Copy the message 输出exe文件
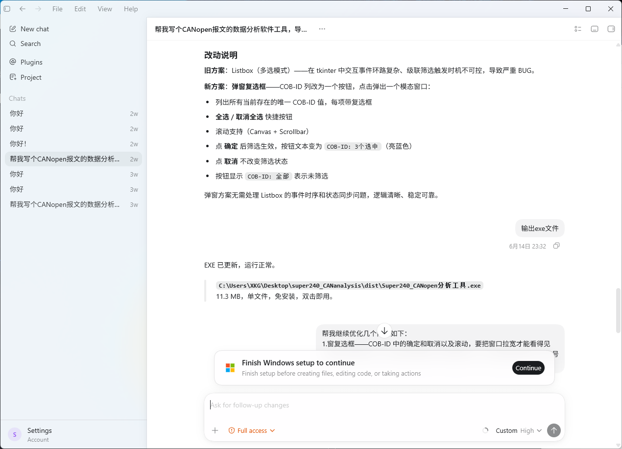 [556, 246]
